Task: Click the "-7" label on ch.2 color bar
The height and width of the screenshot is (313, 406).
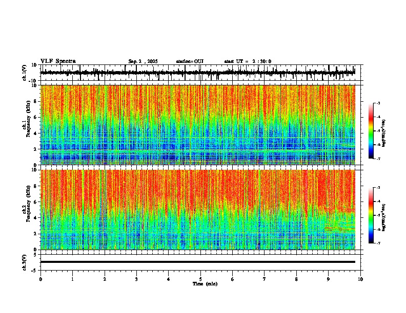Action: pos(378,243)
